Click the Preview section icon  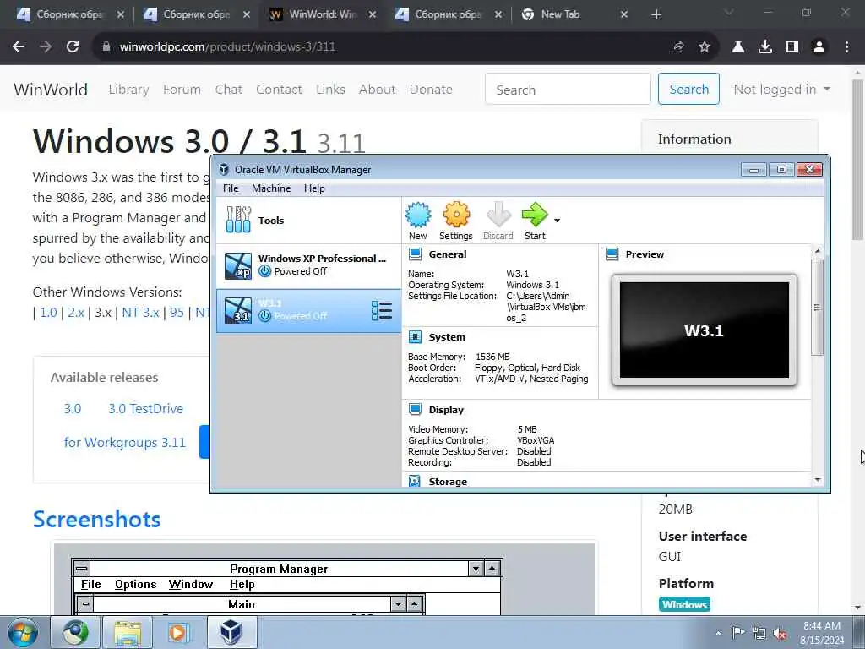coord(612,254)
